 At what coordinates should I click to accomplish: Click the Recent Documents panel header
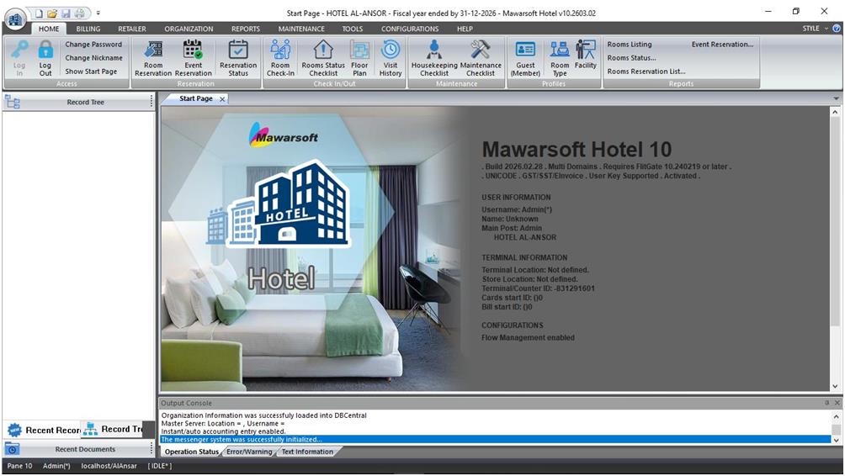coord(85,449)
